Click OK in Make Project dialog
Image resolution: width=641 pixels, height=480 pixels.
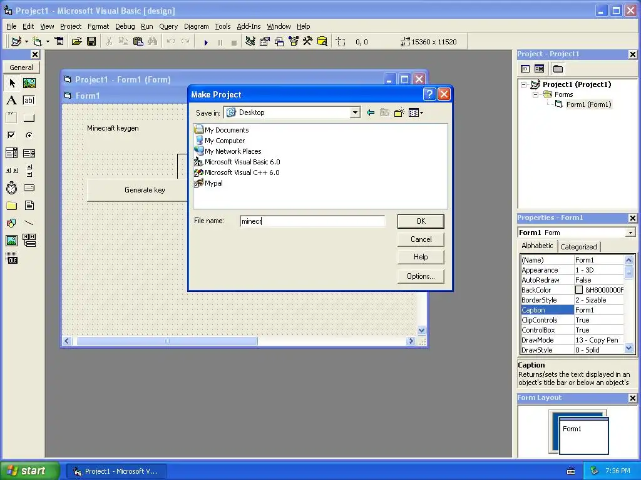421,221
